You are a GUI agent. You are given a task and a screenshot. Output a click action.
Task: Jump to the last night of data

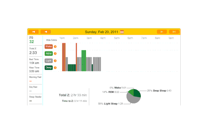pos(174,32)
